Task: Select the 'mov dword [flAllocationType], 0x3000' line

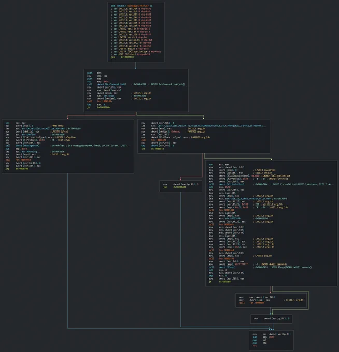Action: (x=249, y=176)
